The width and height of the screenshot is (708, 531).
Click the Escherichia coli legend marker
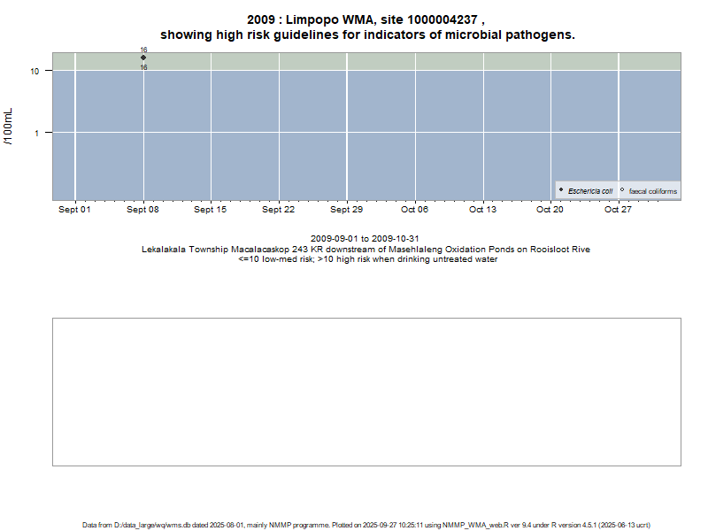click(561, 190)
